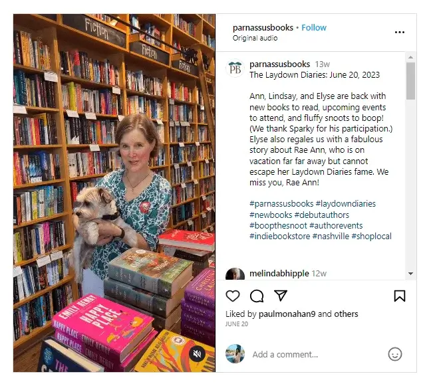This screenshot has width=429, height=388.
Task: Click the PB profile avatar in caption
Action: tap(235, 68)
